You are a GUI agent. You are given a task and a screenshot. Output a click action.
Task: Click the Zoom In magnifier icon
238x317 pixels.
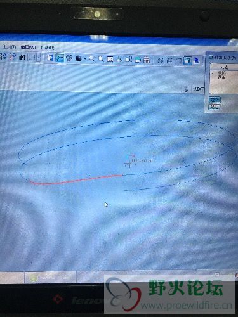pos(91,58)
